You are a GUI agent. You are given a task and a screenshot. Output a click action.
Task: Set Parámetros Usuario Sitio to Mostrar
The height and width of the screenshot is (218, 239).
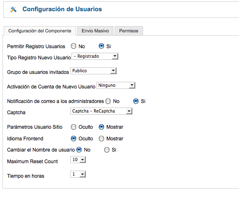coord(101,127)
